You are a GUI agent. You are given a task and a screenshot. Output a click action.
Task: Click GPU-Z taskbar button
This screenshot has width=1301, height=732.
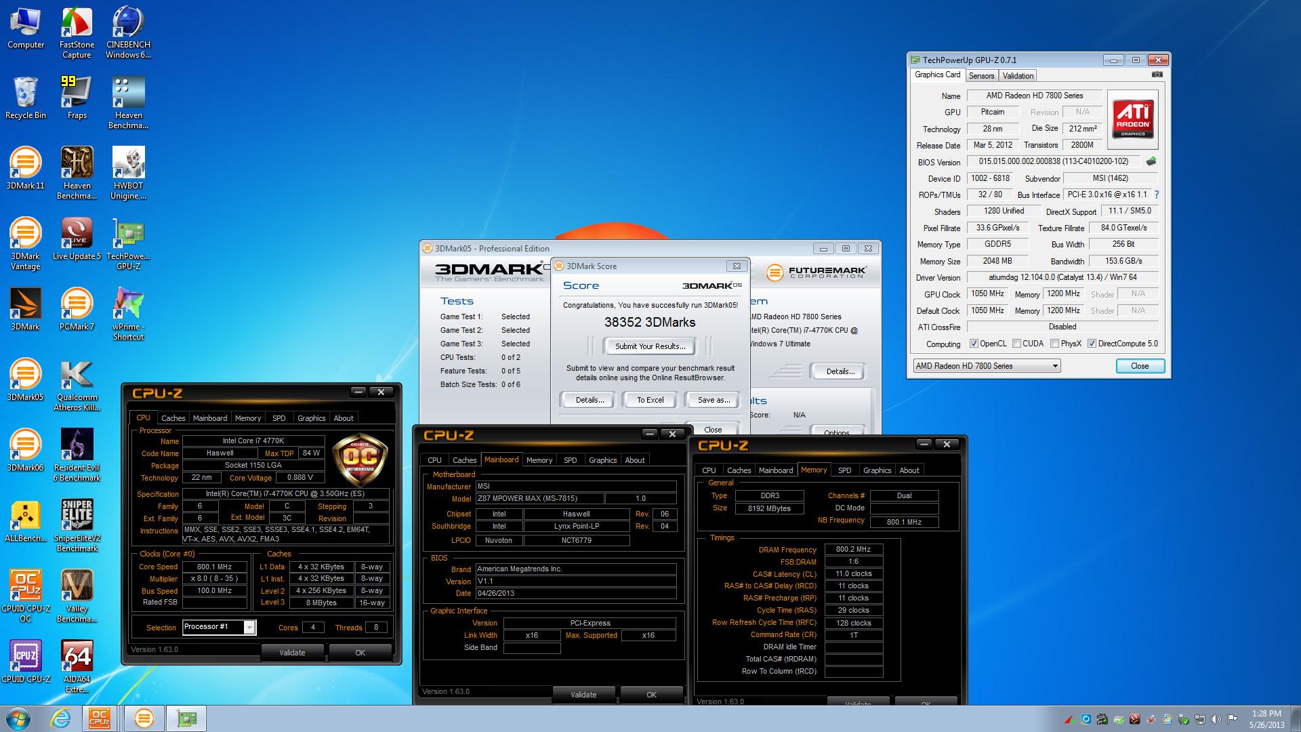186,718
